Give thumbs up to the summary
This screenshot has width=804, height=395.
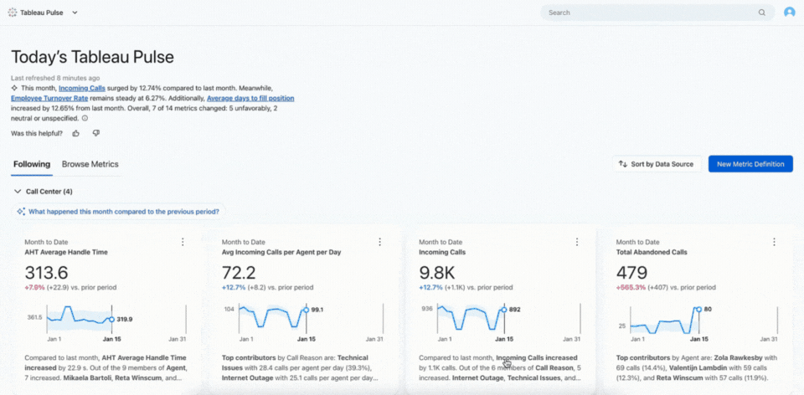point(76,133)
